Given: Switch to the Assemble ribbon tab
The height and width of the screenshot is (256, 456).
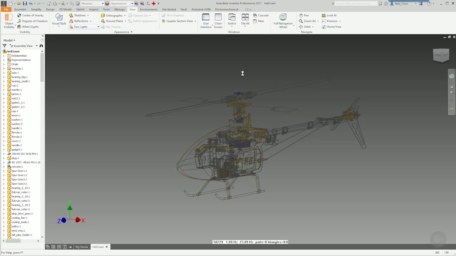Looking at the screenshot, I should pos(20,9).
